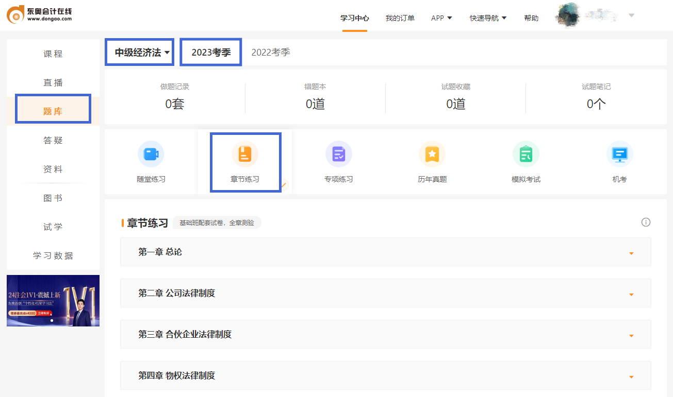Open the 快速导航 dropdown menu

(488, 18)
